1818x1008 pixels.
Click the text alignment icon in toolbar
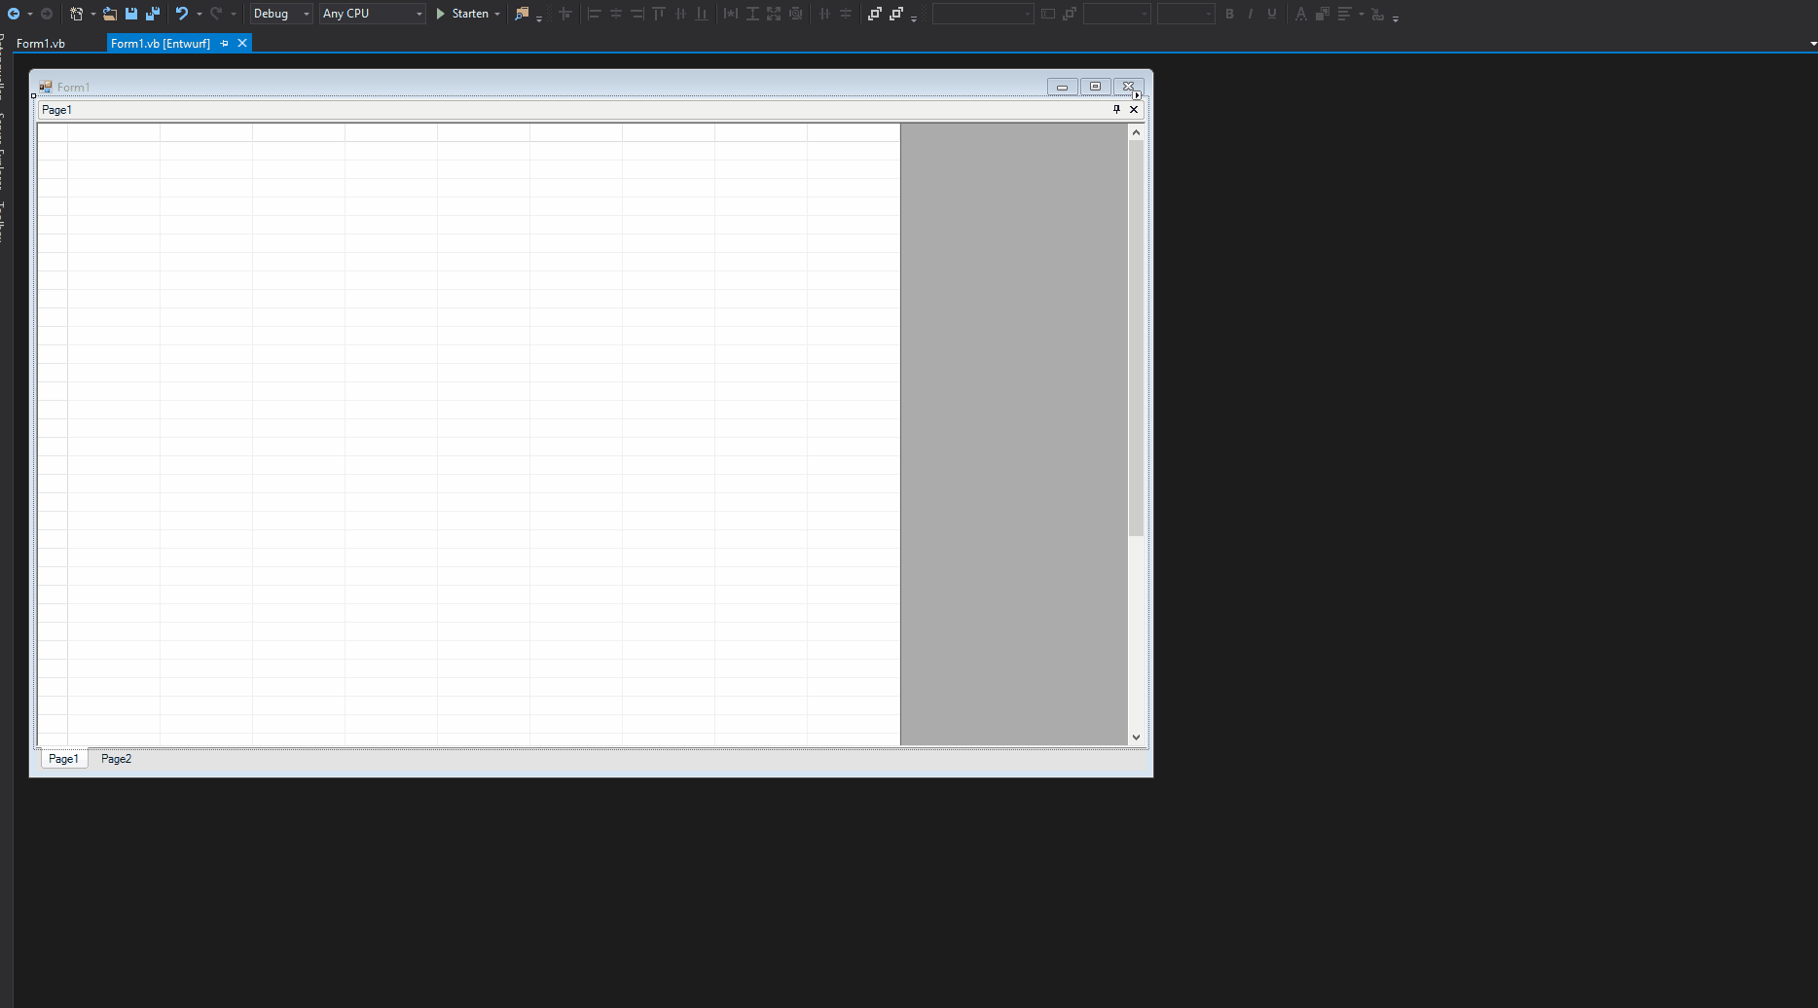tap(1344, 14)
